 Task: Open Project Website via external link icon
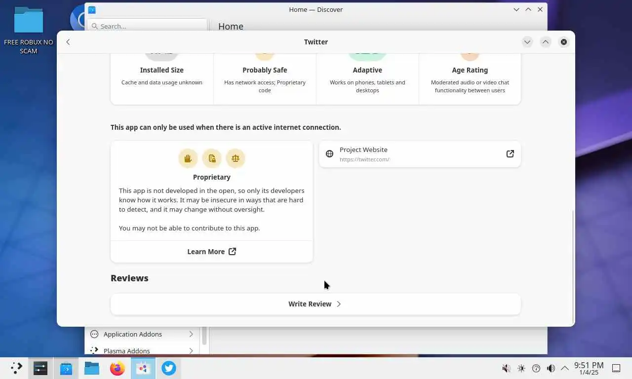click(510, 154)
